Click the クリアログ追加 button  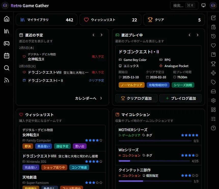(136, 98)
